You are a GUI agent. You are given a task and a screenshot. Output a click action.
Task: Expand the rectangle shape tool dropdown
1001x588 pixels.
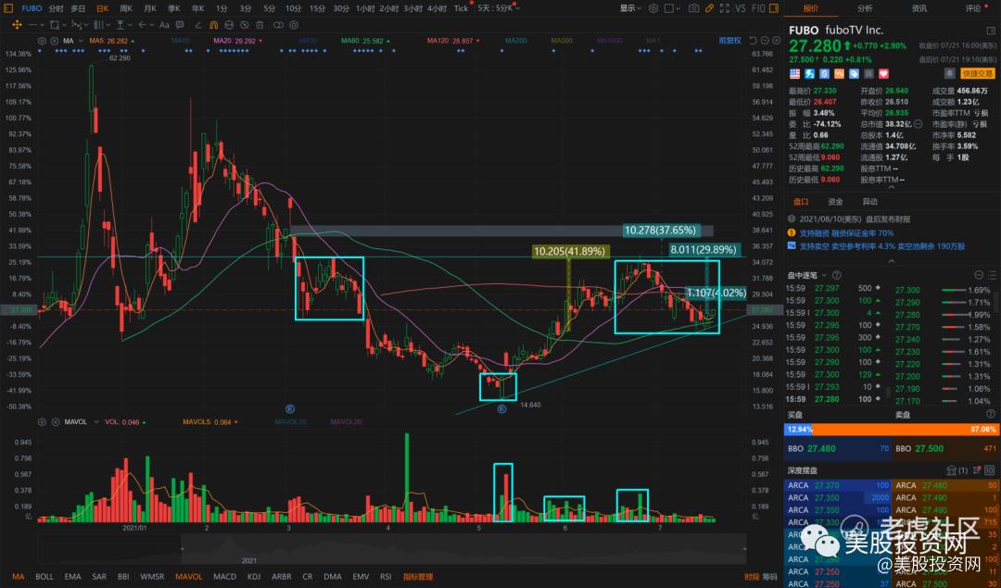pyautogui.click(x=65, y=25)
